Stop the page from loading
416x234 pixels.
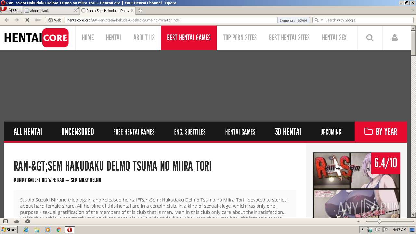(x=27, y=20)
